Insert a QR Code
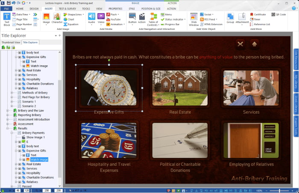 [278, 15]
